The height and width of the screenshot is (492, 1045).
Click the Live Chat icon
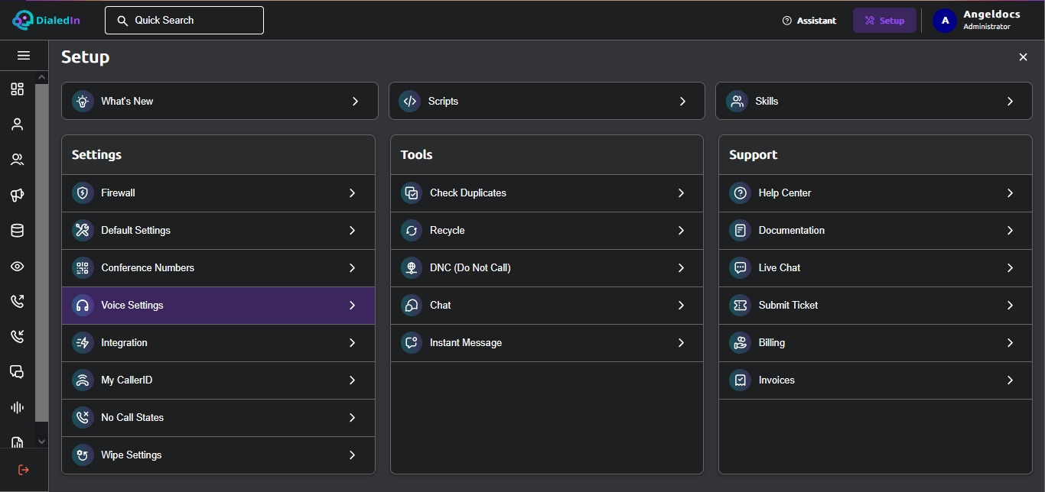pos(740,268)
